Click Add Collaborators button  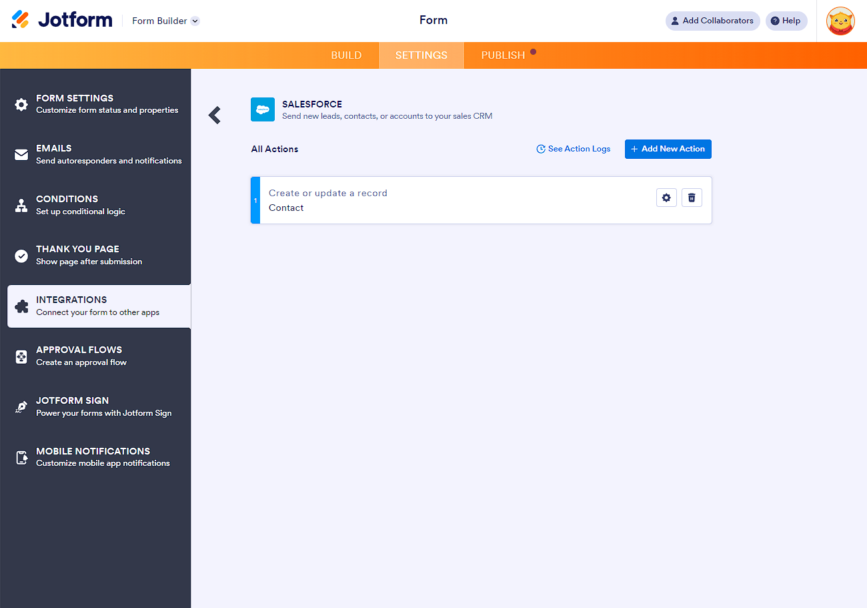click(x=713, y=21)
